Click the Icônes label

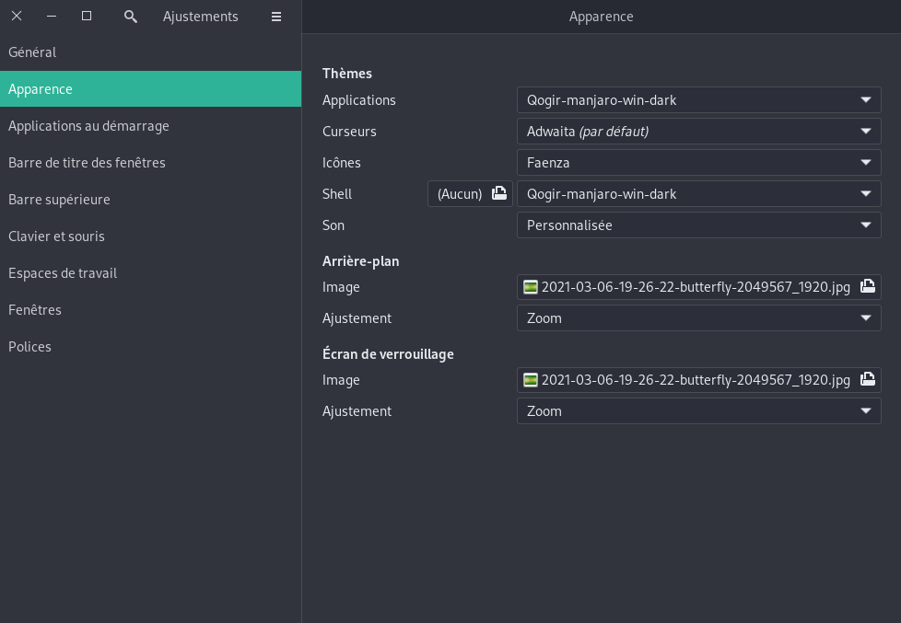pyautogui.click(x=341, y=163)
